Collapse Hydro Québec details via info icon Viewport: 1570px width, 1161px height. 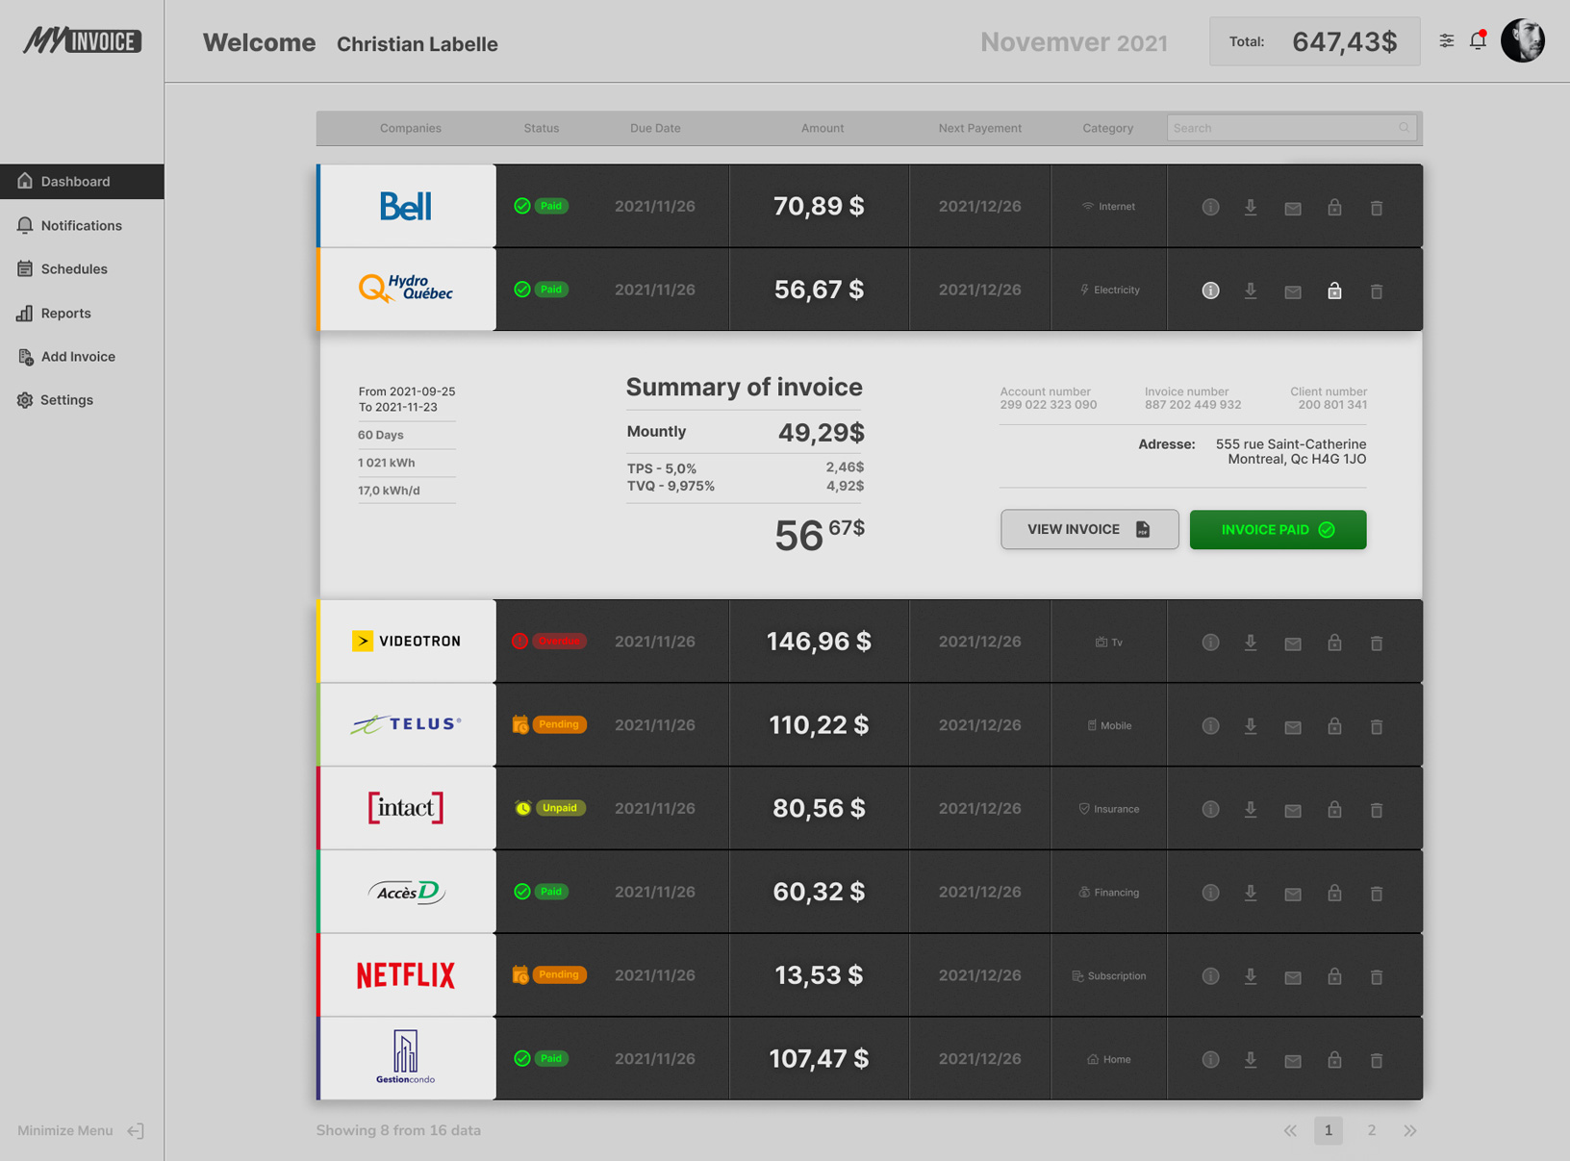click(x=1210, y=290)
